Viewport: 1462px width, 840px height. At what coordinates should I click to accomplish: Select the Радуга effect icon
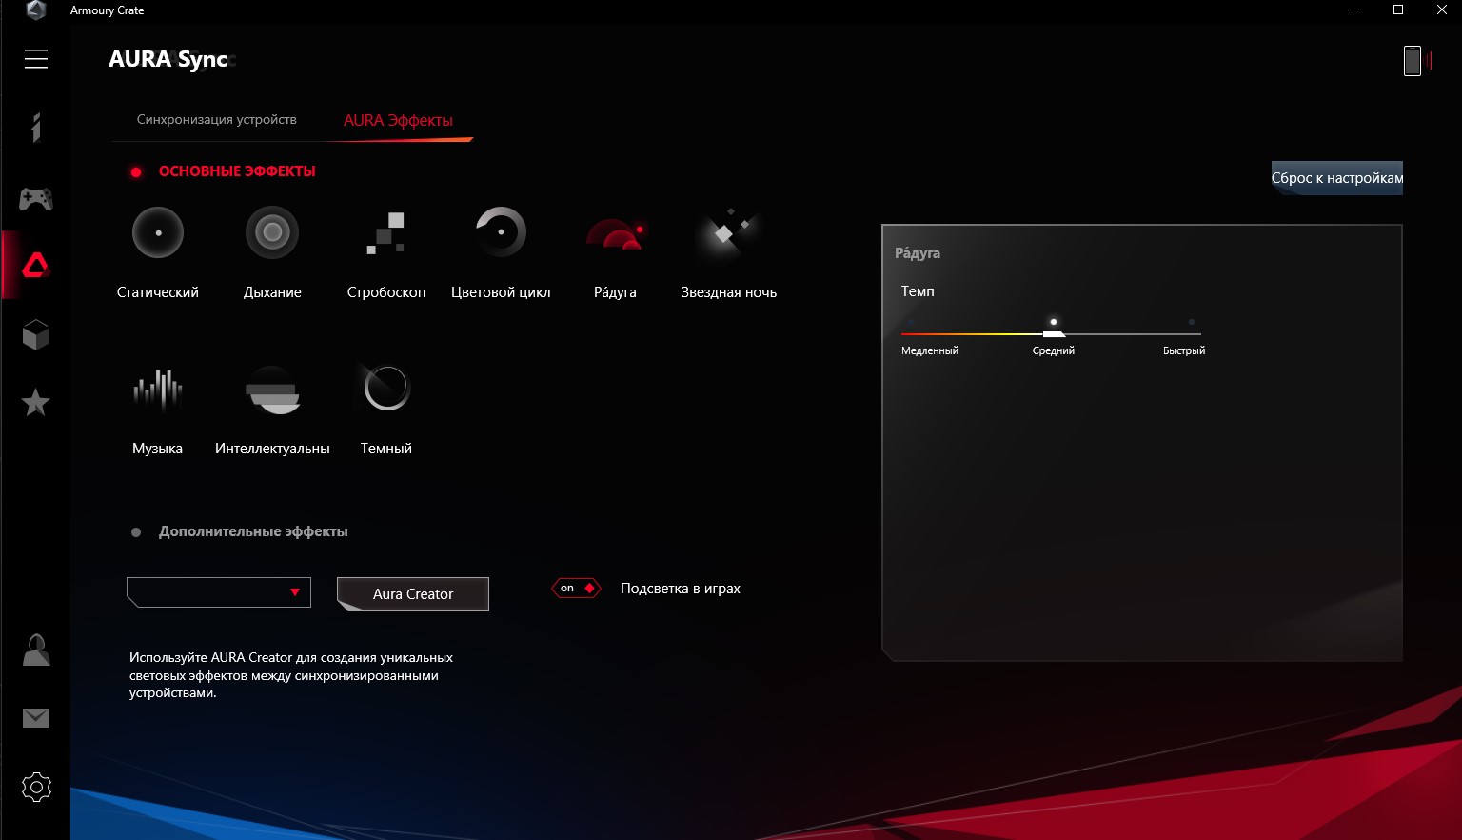click(x=615, y=234)
